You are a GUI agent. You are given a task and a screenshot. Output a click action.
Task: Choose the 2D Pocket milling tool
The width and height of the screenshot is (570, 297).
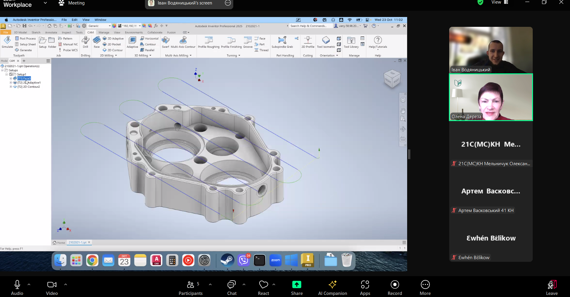114,44
